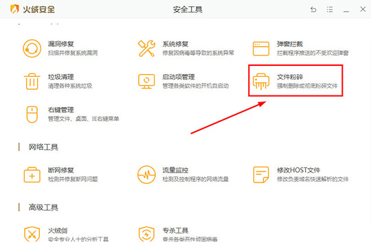Click the 文件粉碎 shredder icon
371x247 pixels.
[261, 82]
